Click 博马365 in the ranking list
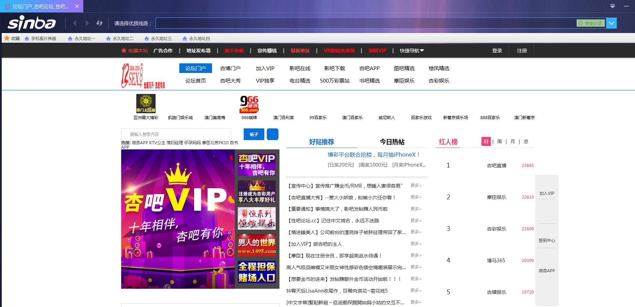This screenshot has height=307, width=635. coord(496,261)
